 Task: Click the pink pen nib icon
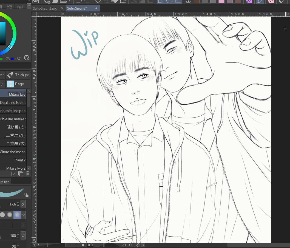point(271,1)
